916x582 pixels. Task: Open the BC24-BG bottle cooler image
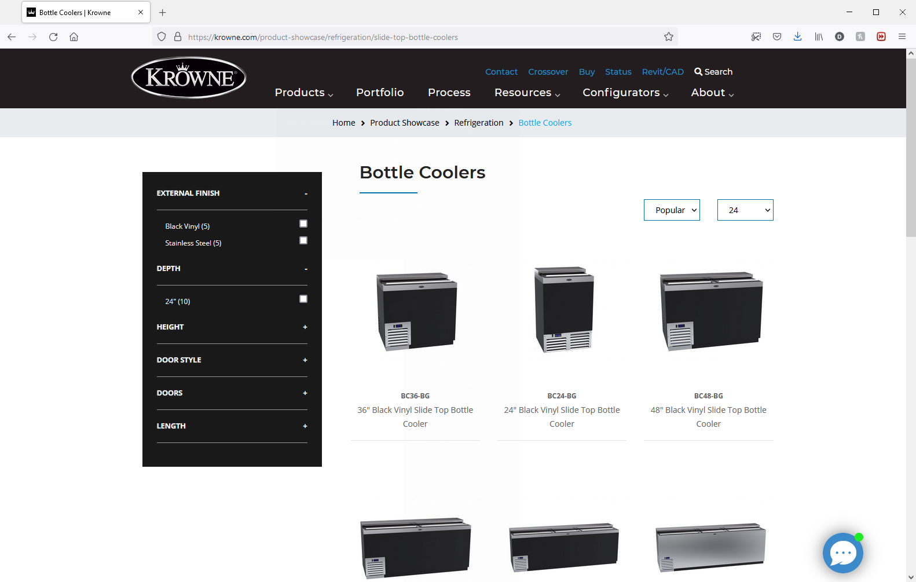tap(563, 309)
